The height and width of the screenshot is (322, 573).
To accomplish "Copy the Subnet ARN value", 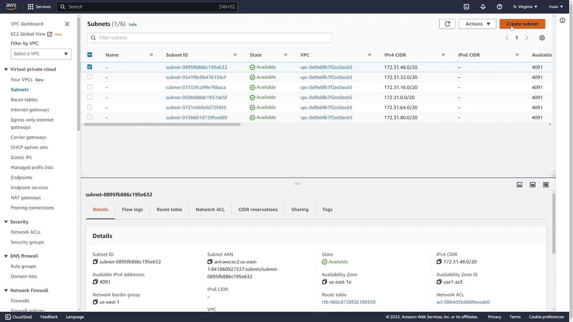I will 210,262.
